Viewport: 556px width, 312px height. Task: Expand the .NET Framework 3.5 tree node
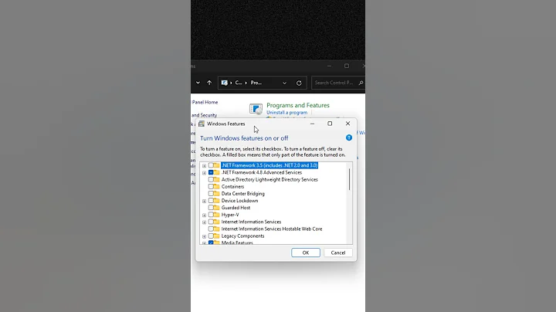click(204, 165)
